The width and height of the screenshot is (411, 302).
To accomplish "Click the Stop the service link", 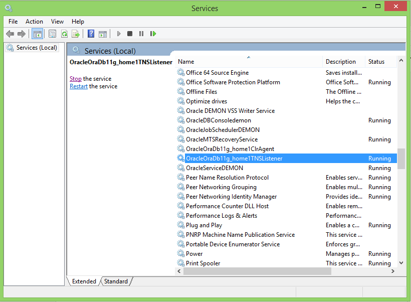I will click(76, 79).
